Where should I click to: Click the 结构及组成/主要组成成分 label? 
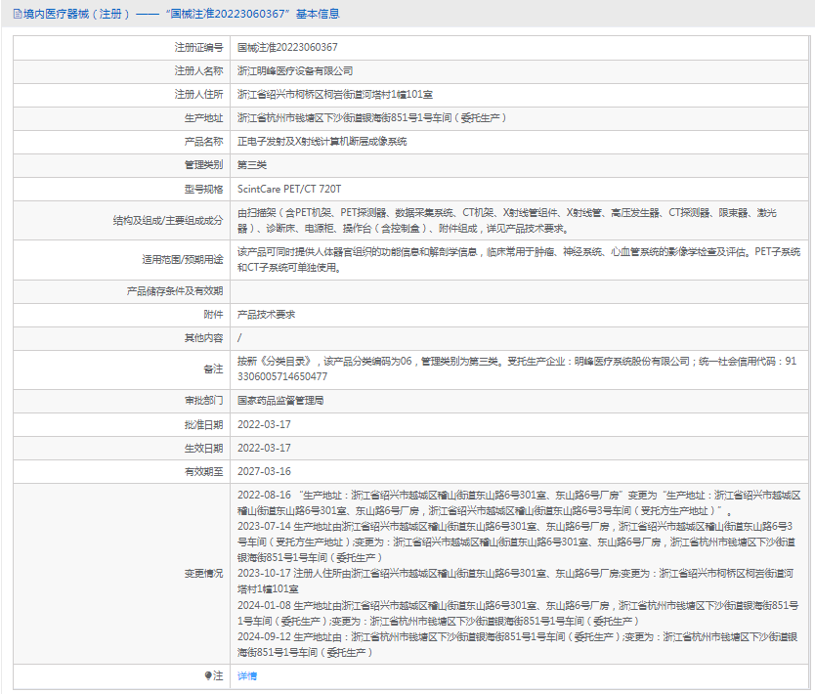[168, 220]
